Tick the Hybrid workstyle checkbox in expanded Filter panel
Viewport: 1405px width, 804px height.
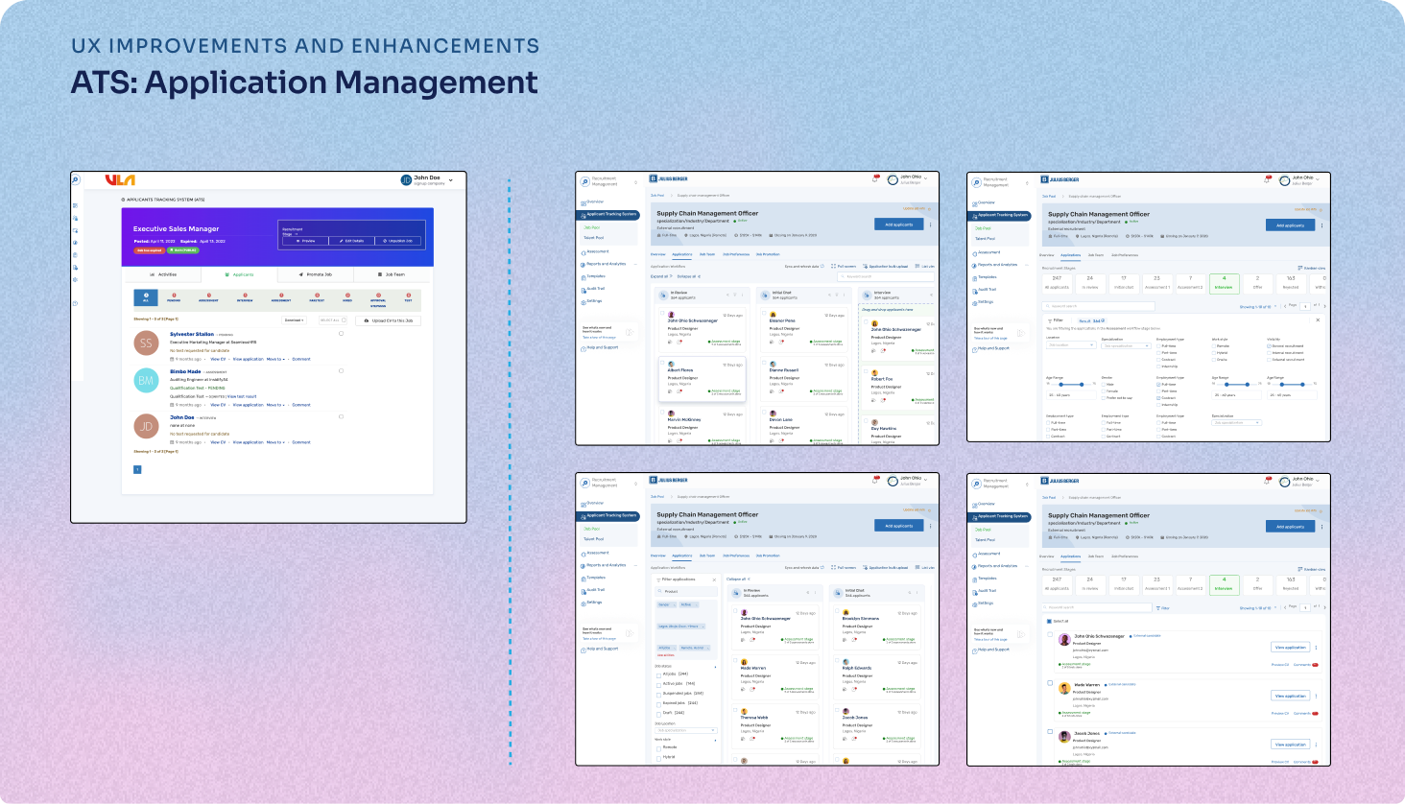pos(1214,353)
